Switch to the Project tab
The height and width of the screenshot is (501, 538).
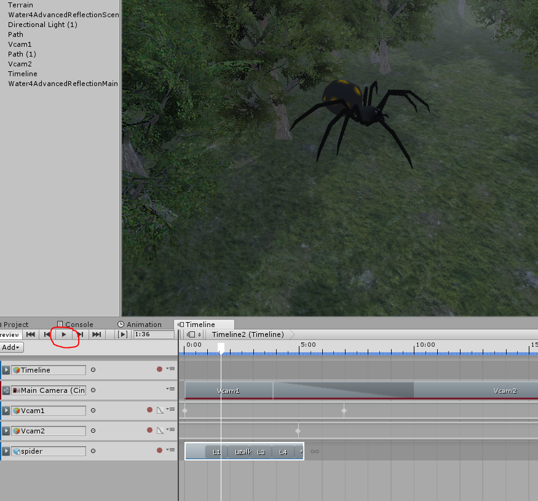(15, 325)
